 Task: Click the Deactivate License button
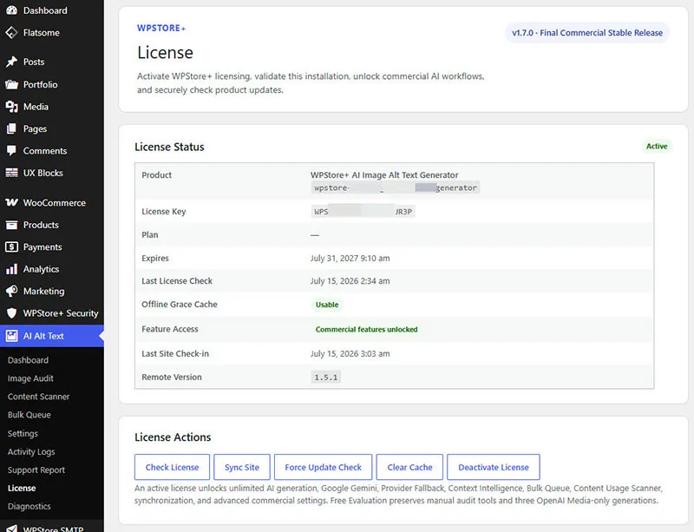494,467
